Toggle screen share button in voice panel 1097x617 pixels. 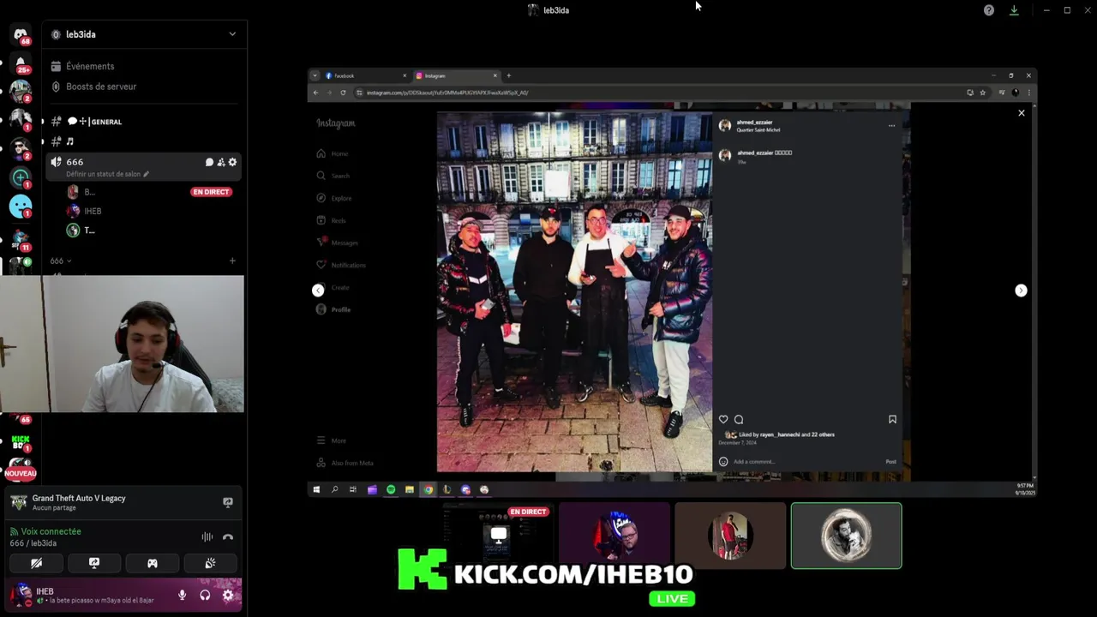(x=94, y=563)
